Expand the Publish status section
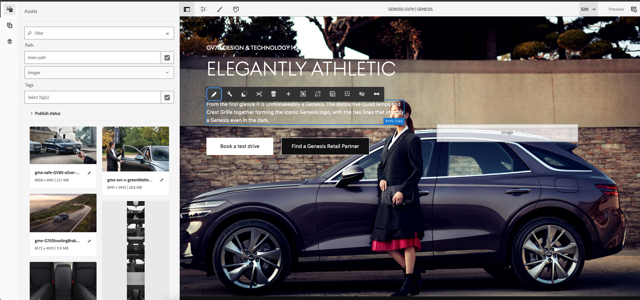This screenshot has height=300, width=640. (x=45, y=113)
